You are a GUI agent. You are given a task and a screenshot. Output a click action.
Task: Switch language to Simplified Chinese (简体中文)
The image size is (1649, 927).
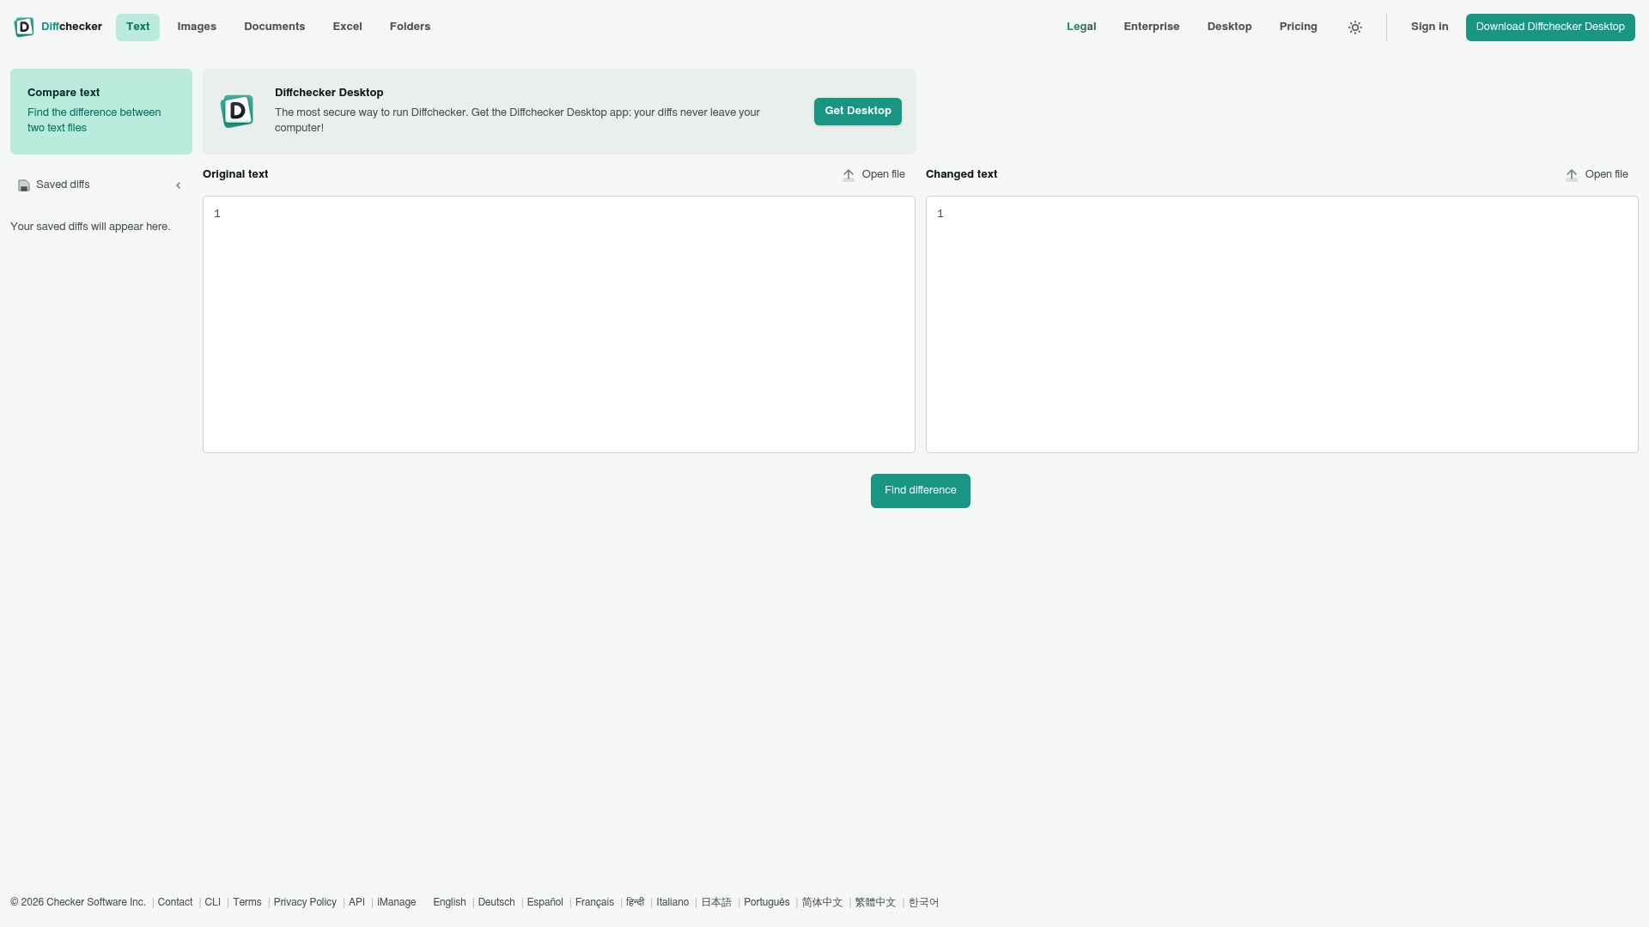click(x=823, y=903)
